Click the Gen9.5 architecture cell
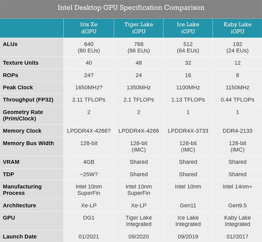This screenshot has width=262, height=242. [x=237, y=205]
